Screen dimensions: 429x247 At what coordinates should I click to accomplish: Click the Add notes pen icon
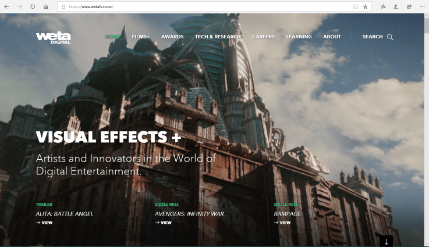tap(396, 7)
